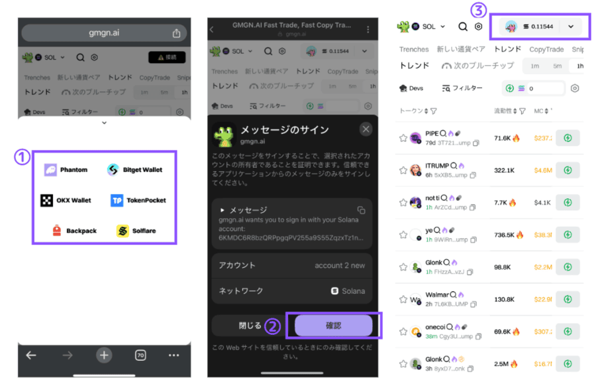This screenshot has height=380, width=596.
Task: Open SOL chain dropdown in left screen
Action: [50, 58]
